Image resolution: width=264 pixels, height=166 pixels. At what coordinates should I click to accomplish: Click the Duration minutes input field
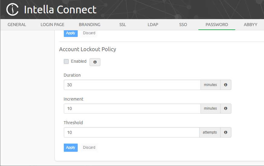pyautogui.click(x=132, y=85)
